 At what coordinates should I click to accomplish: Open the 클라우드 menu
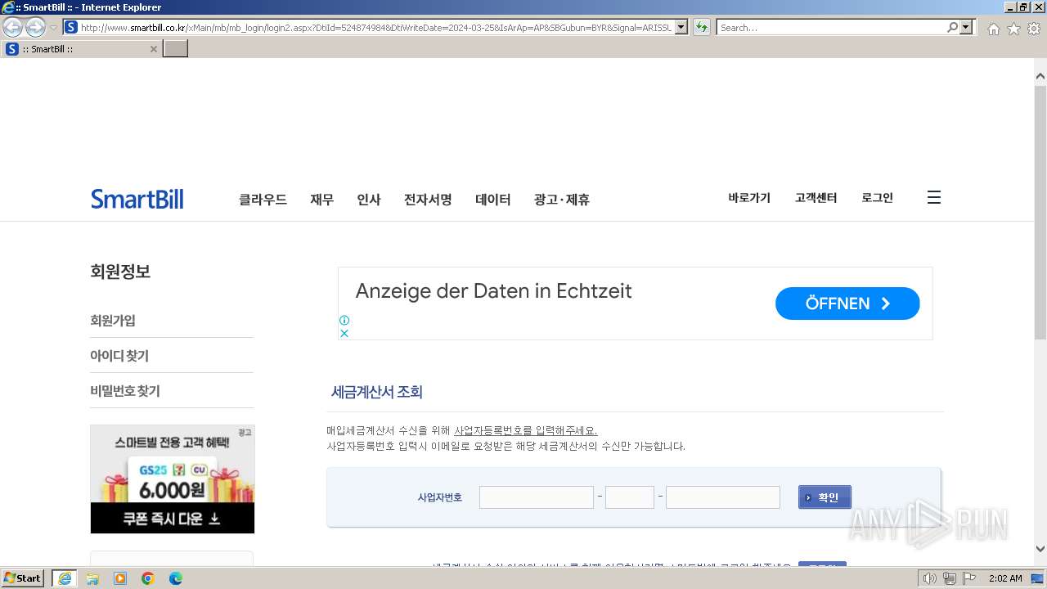point(263,199)
